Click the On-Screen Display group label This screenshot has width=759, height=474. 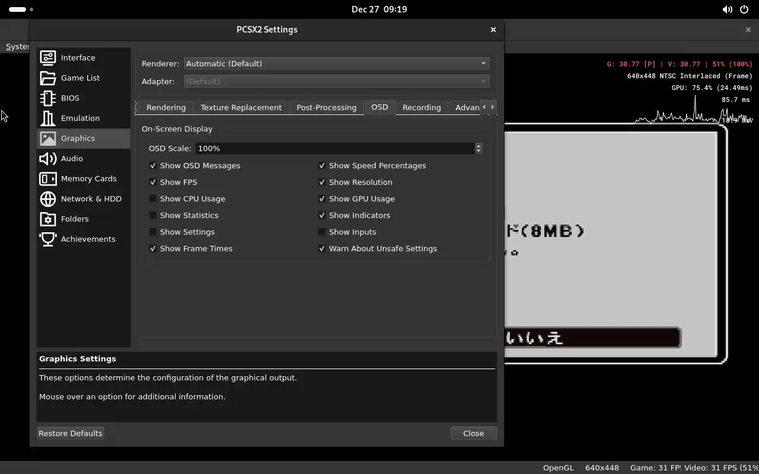pos(177,129)
